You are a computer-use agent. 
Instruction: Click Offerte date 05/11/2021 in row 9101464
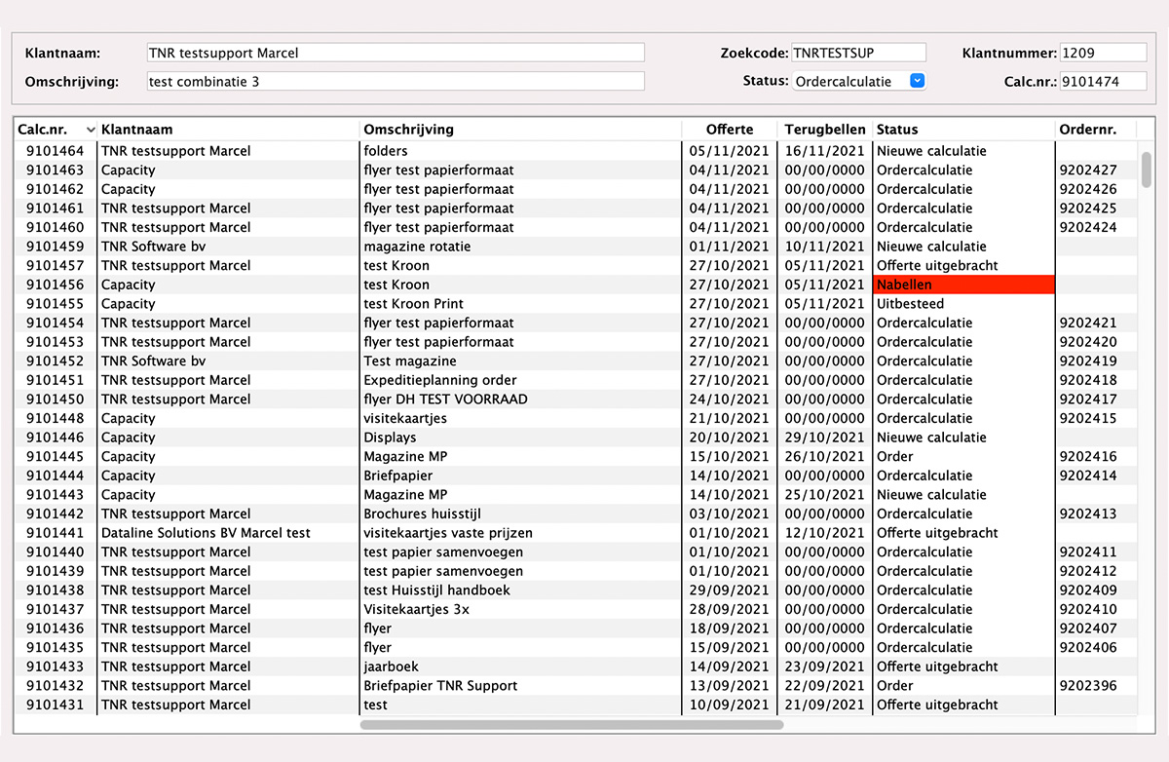729,151
